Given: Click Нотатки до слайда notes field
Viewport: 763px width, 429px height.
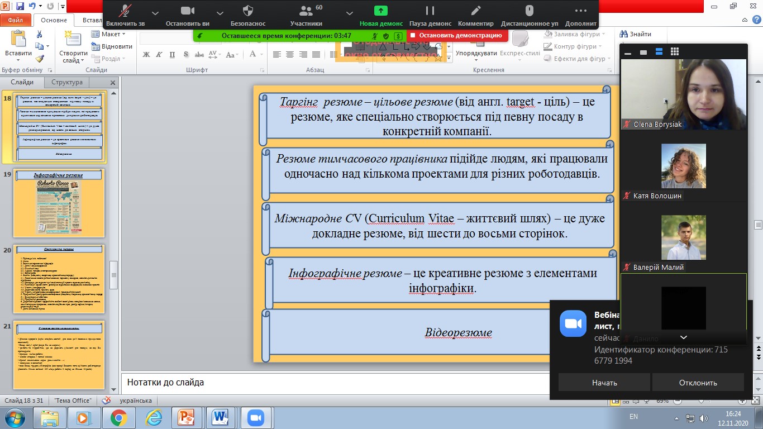Looking at the screenshot, I should click(x=335, y=383).
